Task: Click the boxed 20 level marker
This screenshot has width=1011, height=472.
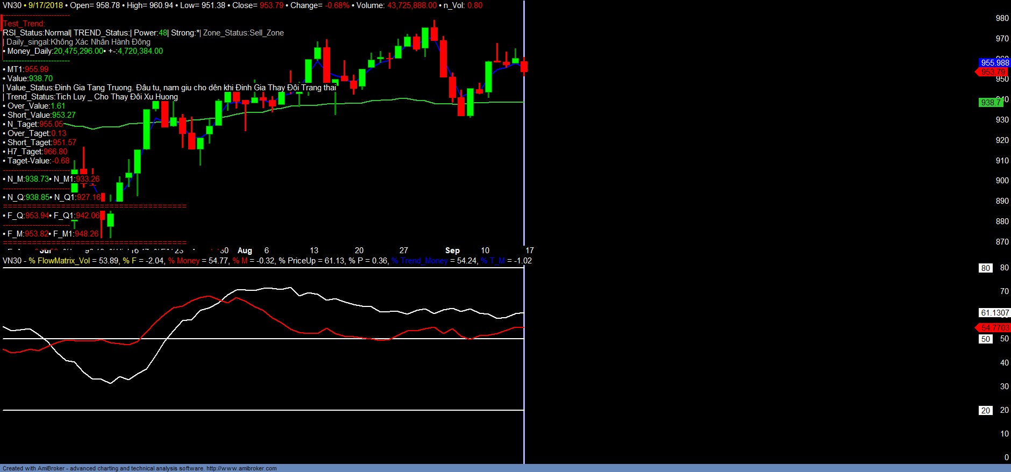Action: [985, 411]
